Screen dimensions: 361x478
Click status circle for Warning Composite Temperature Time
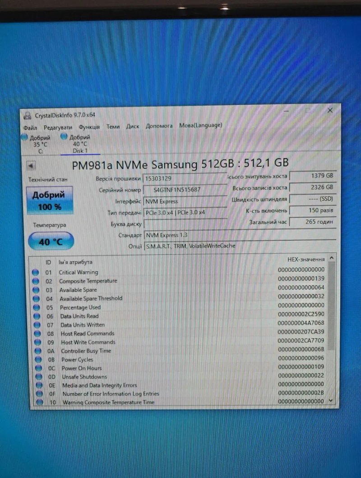40,402
